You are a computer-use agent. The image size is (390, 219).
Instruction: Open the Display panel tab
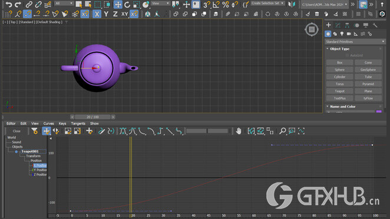366,25
